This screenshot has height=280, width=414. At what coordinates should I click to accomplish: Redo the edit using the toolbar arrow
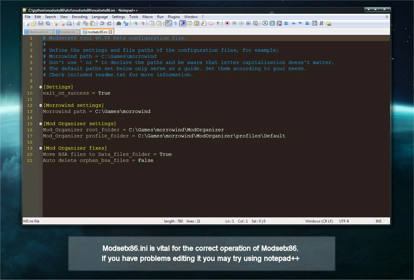coord(109,23)
